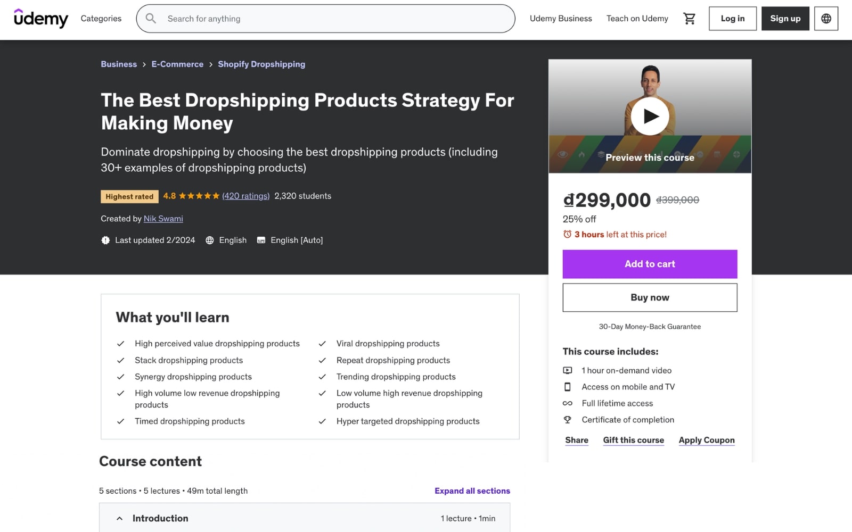The height and width of the screenshot is (532, 852).
Task: Open the shopping cart icon
Action: (x=689, y=19)
